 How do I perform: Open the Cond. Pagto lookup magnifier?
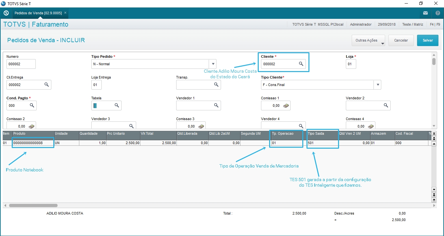[x=32, y=106]
